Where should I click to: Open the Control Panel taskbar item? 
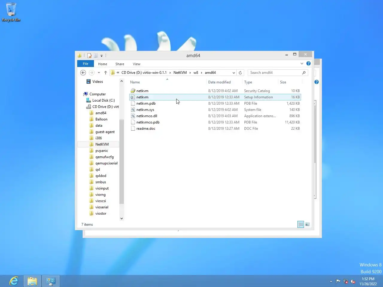[x=51, y=281]
